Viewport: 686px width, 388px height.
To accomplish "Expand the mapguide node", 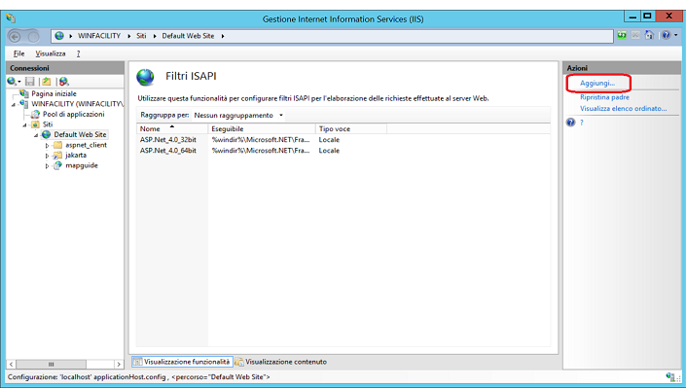I will point(48,165).
